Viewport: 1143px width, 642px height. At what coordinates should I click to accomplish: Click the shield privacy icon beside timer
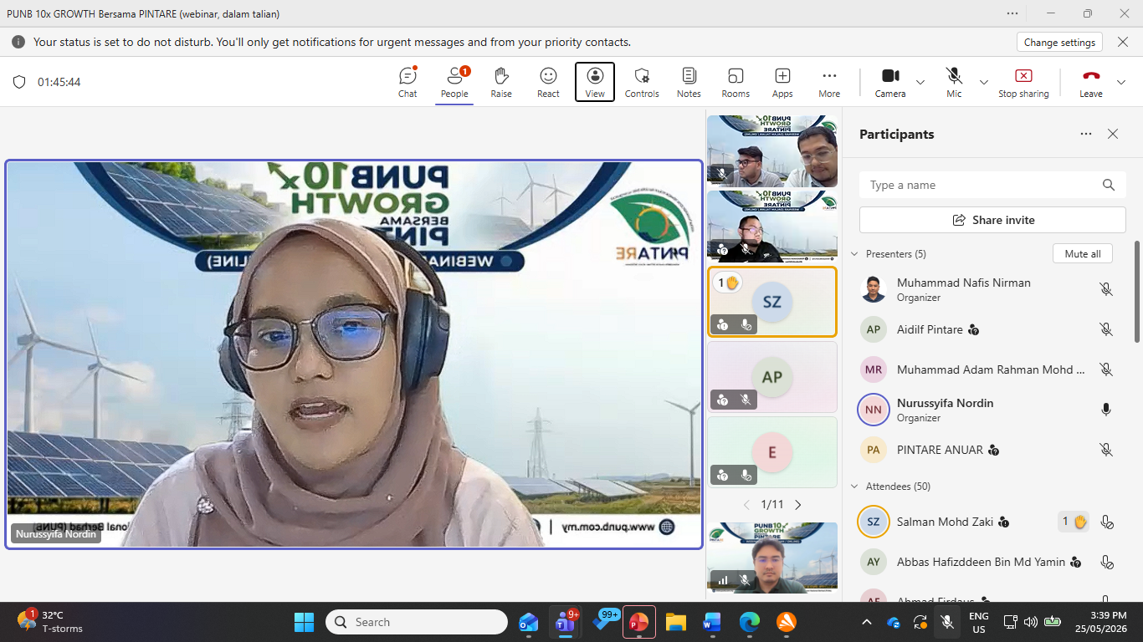(x=19, y=82)
